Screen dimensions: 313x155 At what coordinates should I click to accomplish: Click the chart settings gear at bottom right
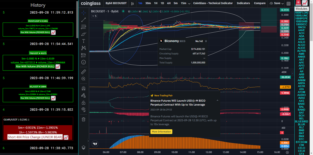(287, 152)
